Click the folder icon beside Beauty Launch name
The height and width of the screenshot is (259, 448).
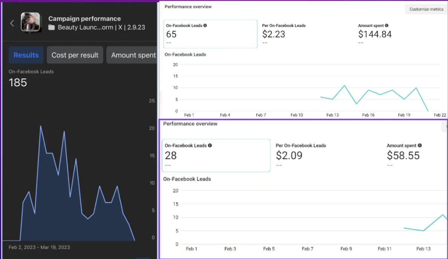coord(52,27)
